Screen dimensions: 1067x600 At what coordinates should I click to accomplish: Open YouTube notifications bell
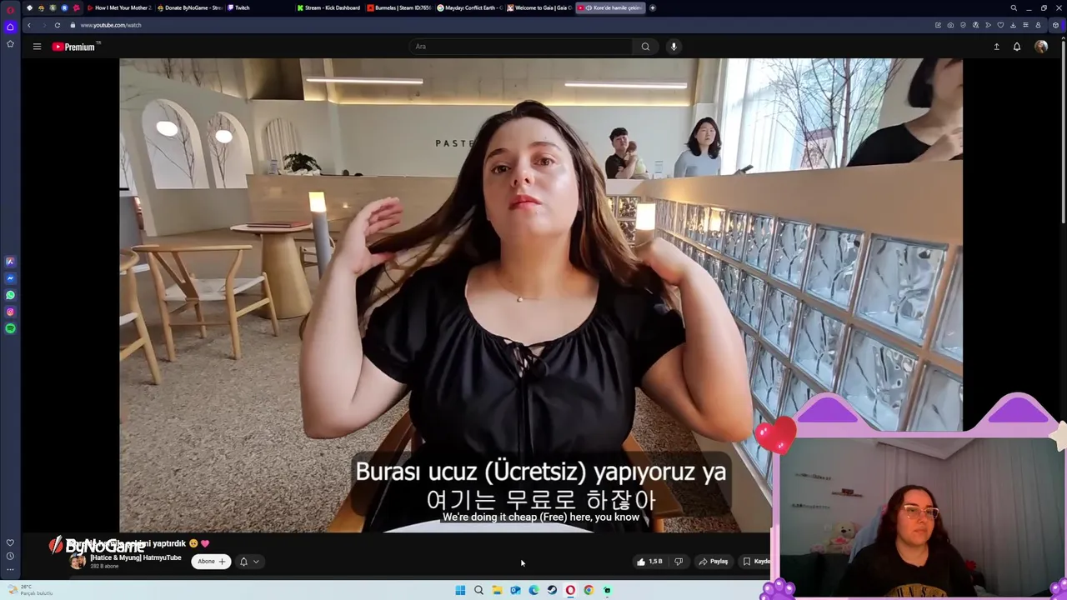pyautogui.click(x=1017, y=47)
